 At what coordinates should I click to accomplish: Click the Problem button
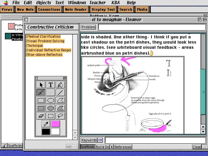click(x=88, y=27)
